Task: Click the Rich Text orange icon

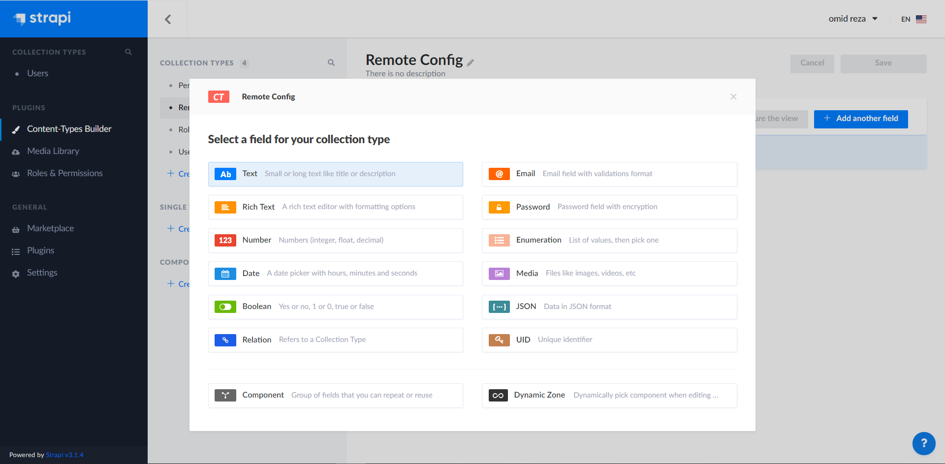Action: (225, 207)
